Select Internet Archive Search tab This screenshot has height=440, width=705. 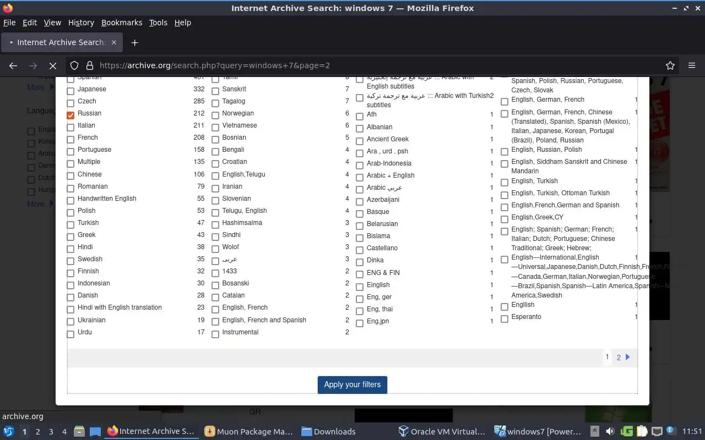pyautogui.click(x=62, y=42)
